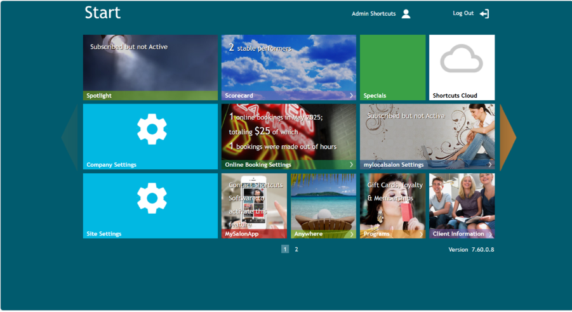Open the Client Information tile
This screenshot has width=572, height=312.
(x=462, y=205)
